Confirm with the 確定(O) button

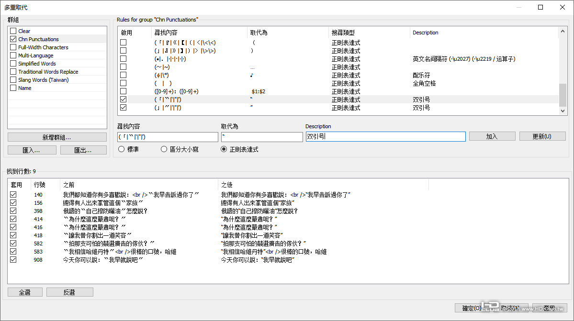(x=472, y=308)
